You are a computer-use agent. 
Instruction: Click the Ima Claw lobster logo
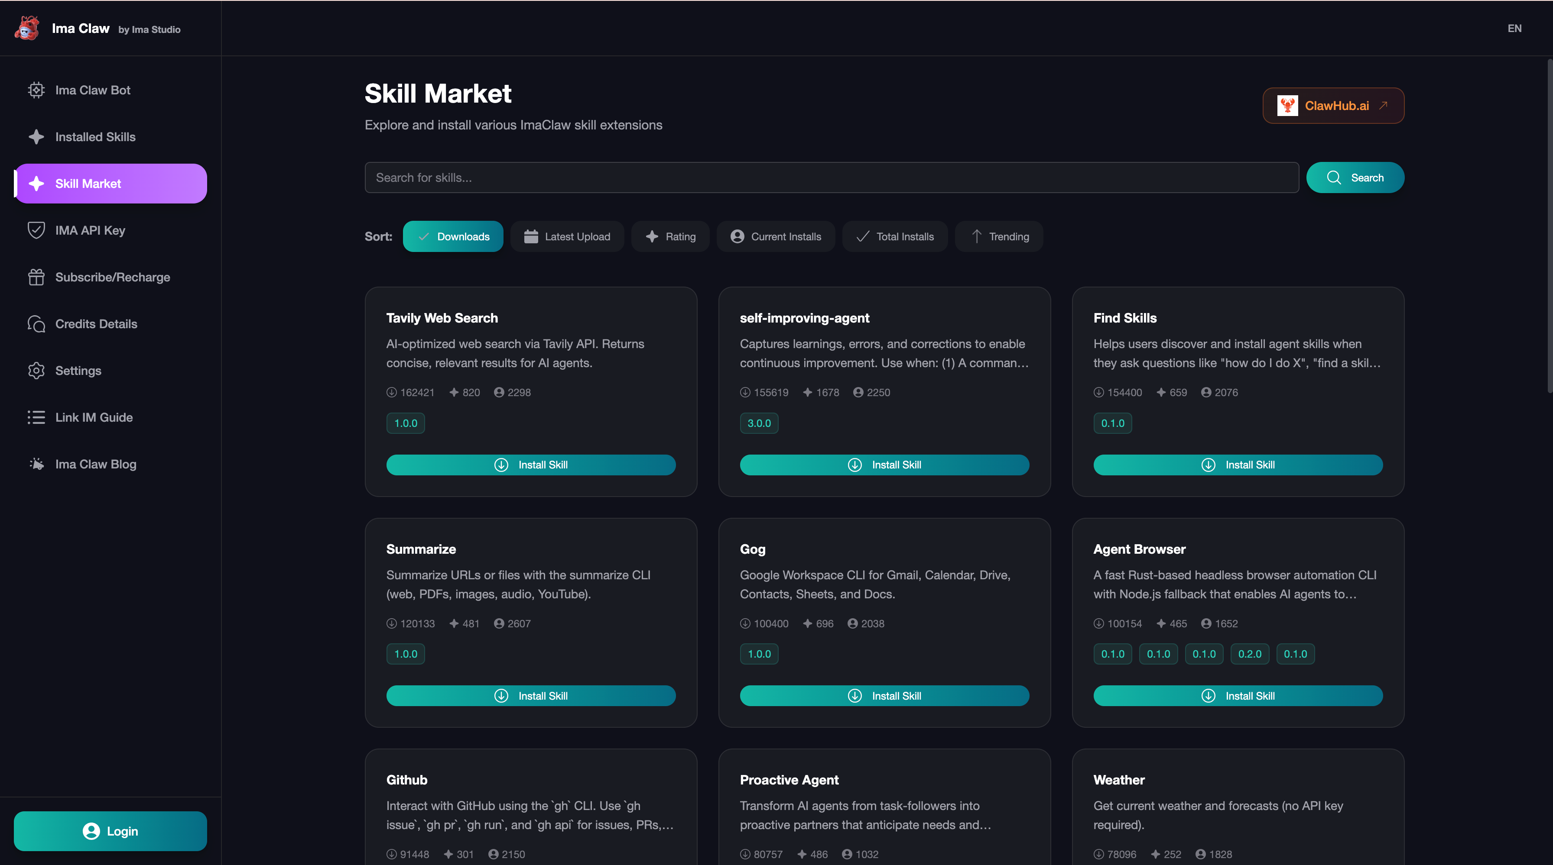[x=27, y=28]
